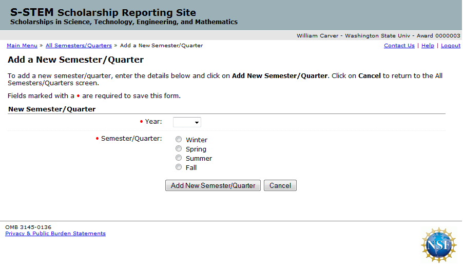This screenshot has width=463, height=267.
Task: Log out using the Logout link
Action: (451, 46)
